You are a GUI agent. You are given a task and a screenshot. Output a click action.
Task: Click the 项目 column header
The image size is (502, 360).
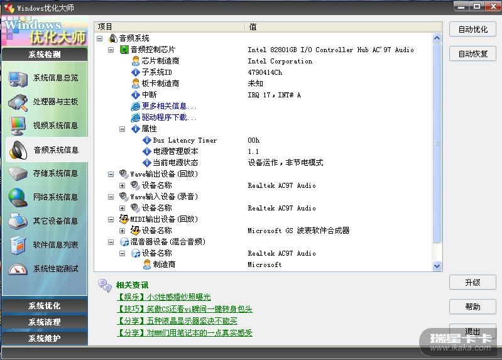[x=170, y=27]
